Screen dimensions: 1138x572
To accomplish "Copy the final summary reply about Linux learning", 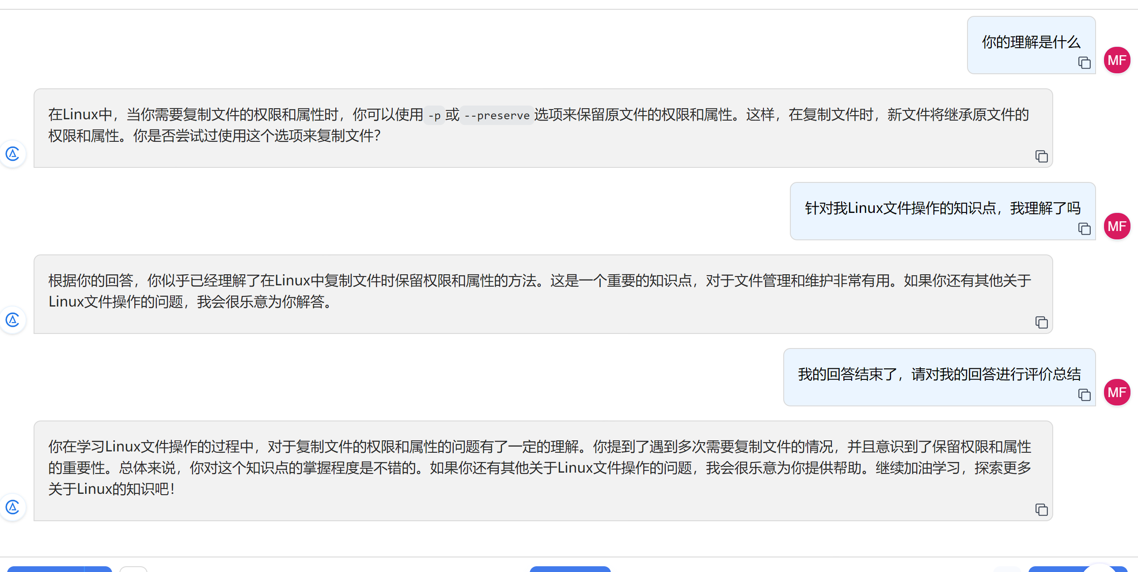I will coord(1041,510).
